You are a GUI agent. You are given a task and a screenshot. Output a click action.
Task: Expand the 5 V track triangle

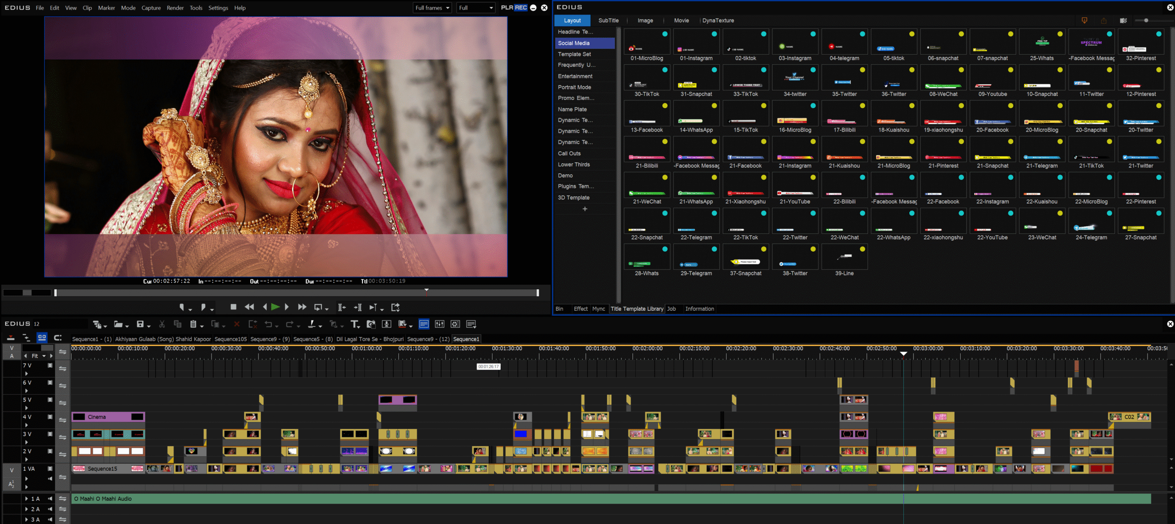click(x=27, y=408)
